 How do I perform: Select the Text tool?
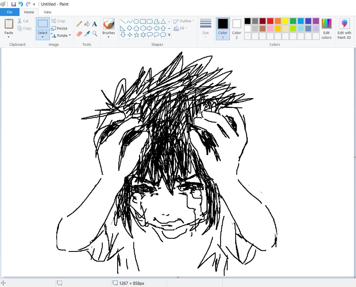coord(95,24)
